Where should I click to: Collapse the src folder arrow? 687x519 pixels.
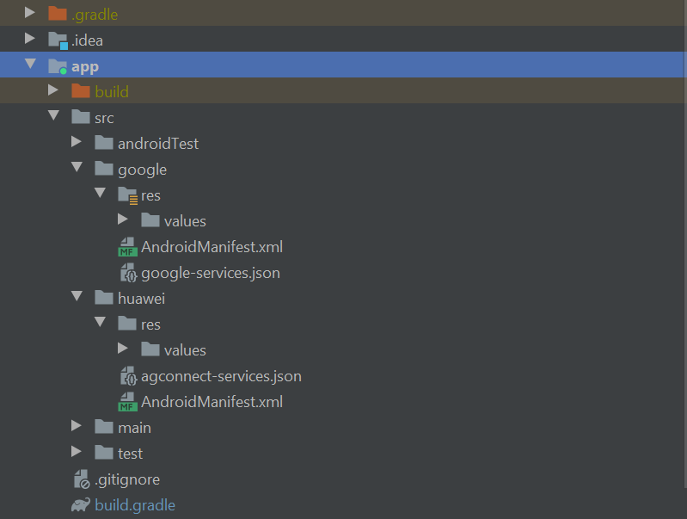(x=53, y=115)
